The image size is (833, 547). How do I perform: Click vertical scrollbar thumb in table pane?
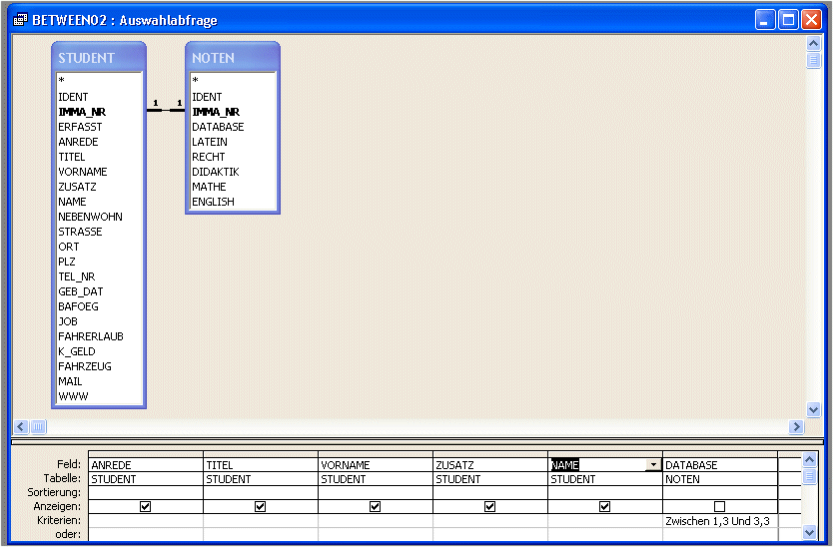point(813,60)
